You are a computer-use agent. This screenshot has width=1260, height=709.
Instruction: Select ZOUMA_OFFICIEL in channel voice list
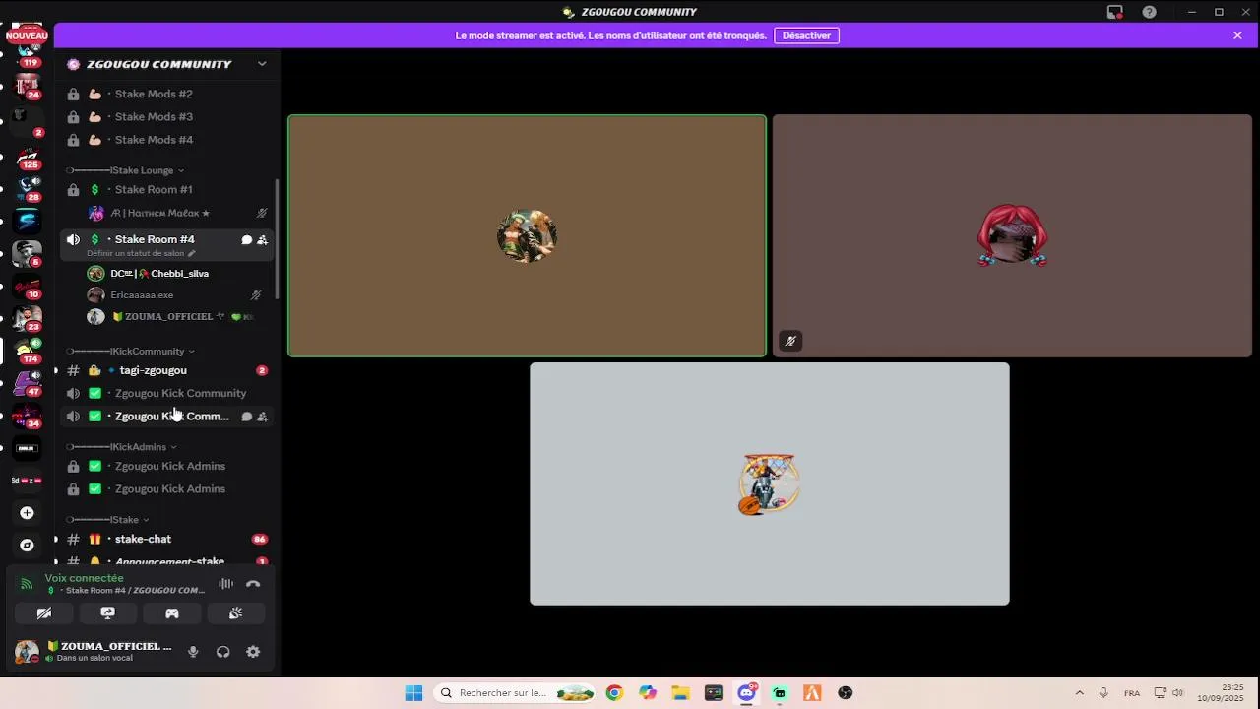click(176, 316)
